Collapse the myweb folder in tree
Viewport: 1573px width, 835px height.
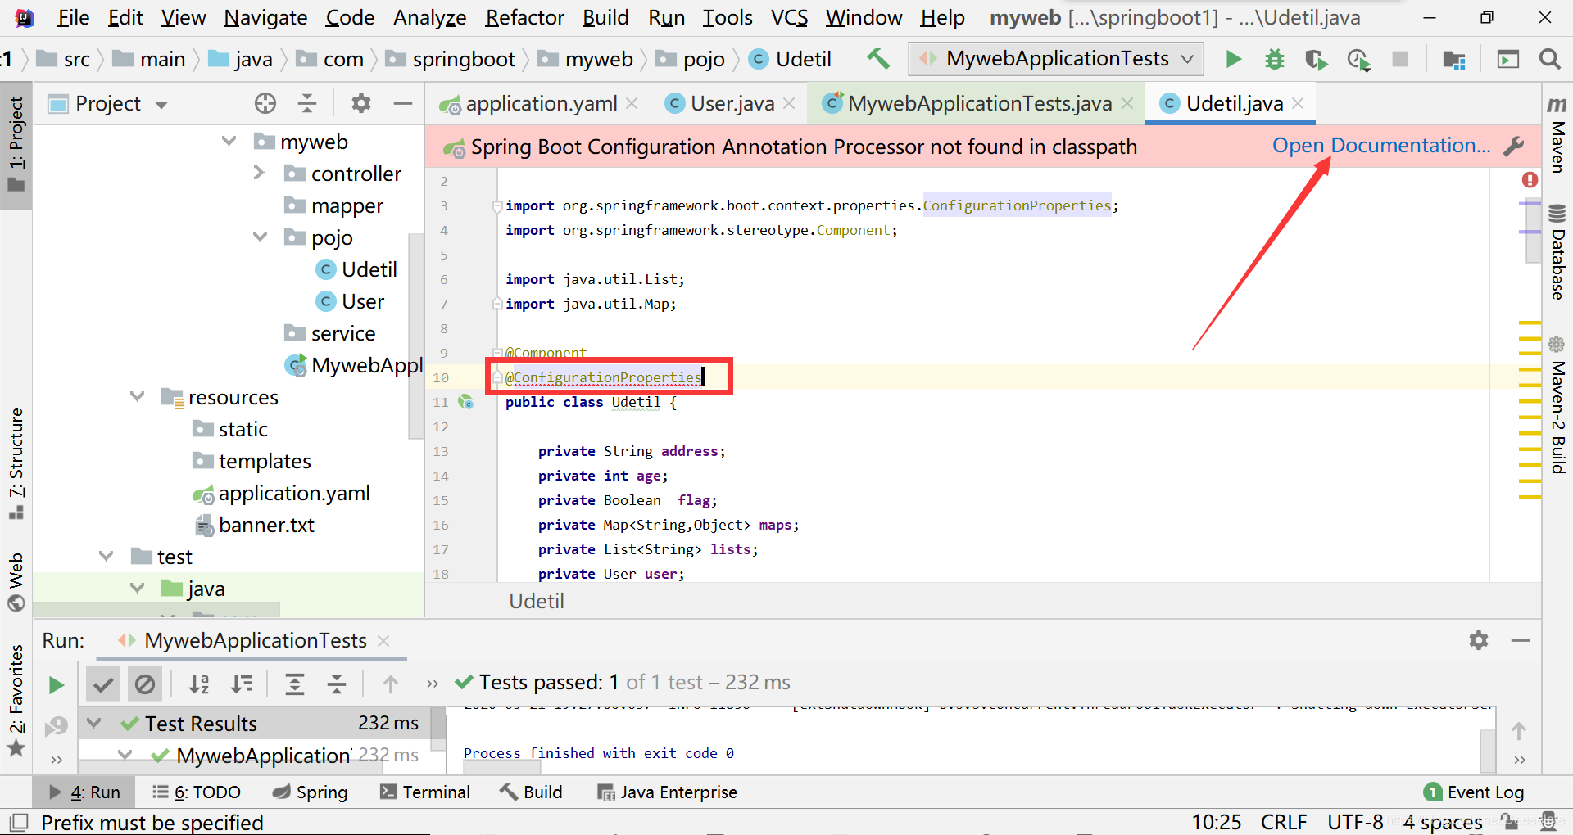point(229,142)
